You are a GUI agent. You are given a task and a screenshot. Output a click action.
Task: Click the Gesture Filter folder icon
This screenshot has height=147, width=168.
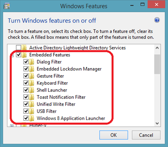pos(31,76)
